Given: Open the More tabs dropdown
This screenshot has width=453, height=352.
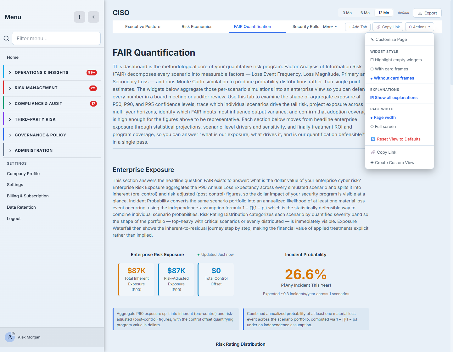Looking at the screenshot, I should [x=330, y=27].
